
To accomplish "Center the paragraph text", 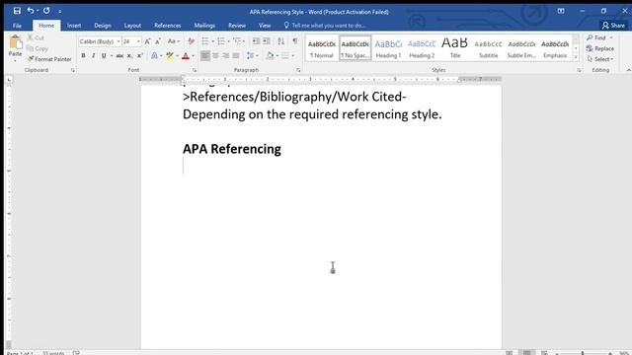I will click(x=215, y=55).
